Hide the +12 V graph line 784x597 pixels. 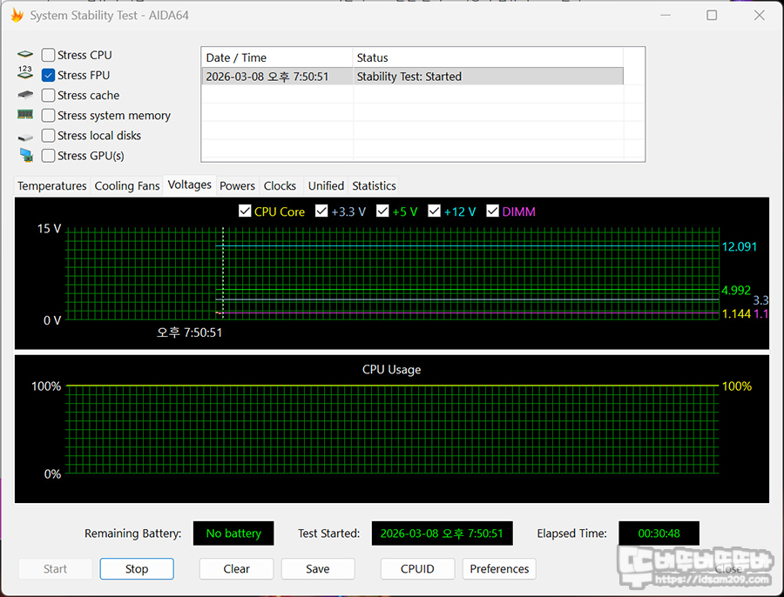pyautogui.click(x=435, y=211)
